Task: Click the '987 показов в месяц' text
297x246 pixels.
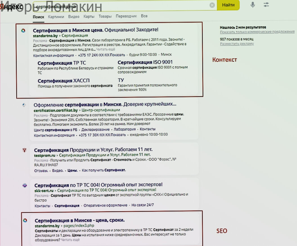Action: click(x=236, y=39)
